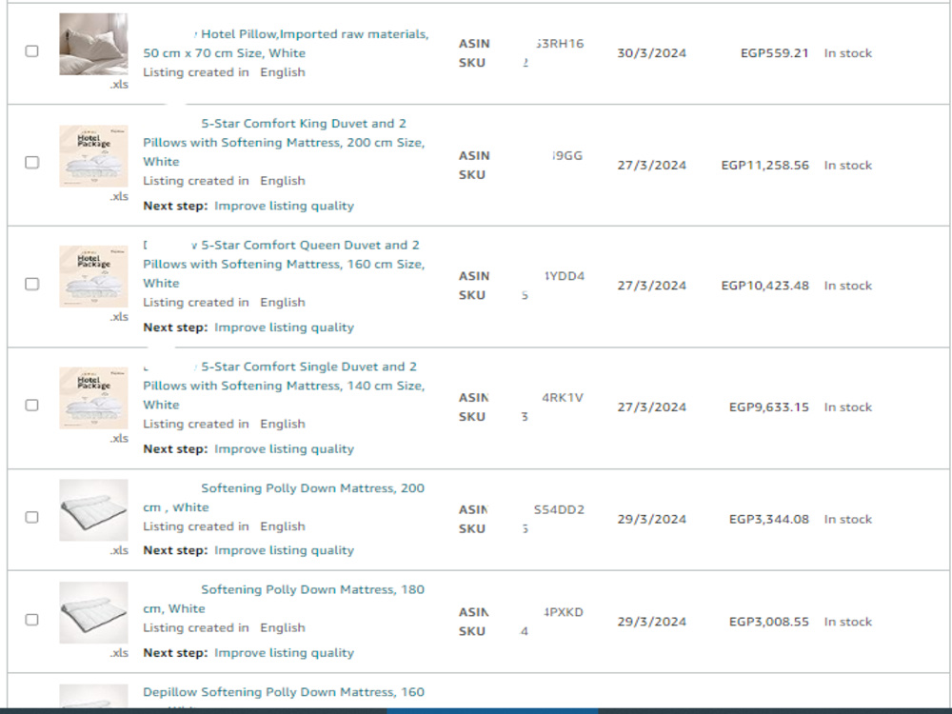952x714 pixels.
Task: Tick the checkbox for the Hotel Pillow listing
Action: (32, 51)
